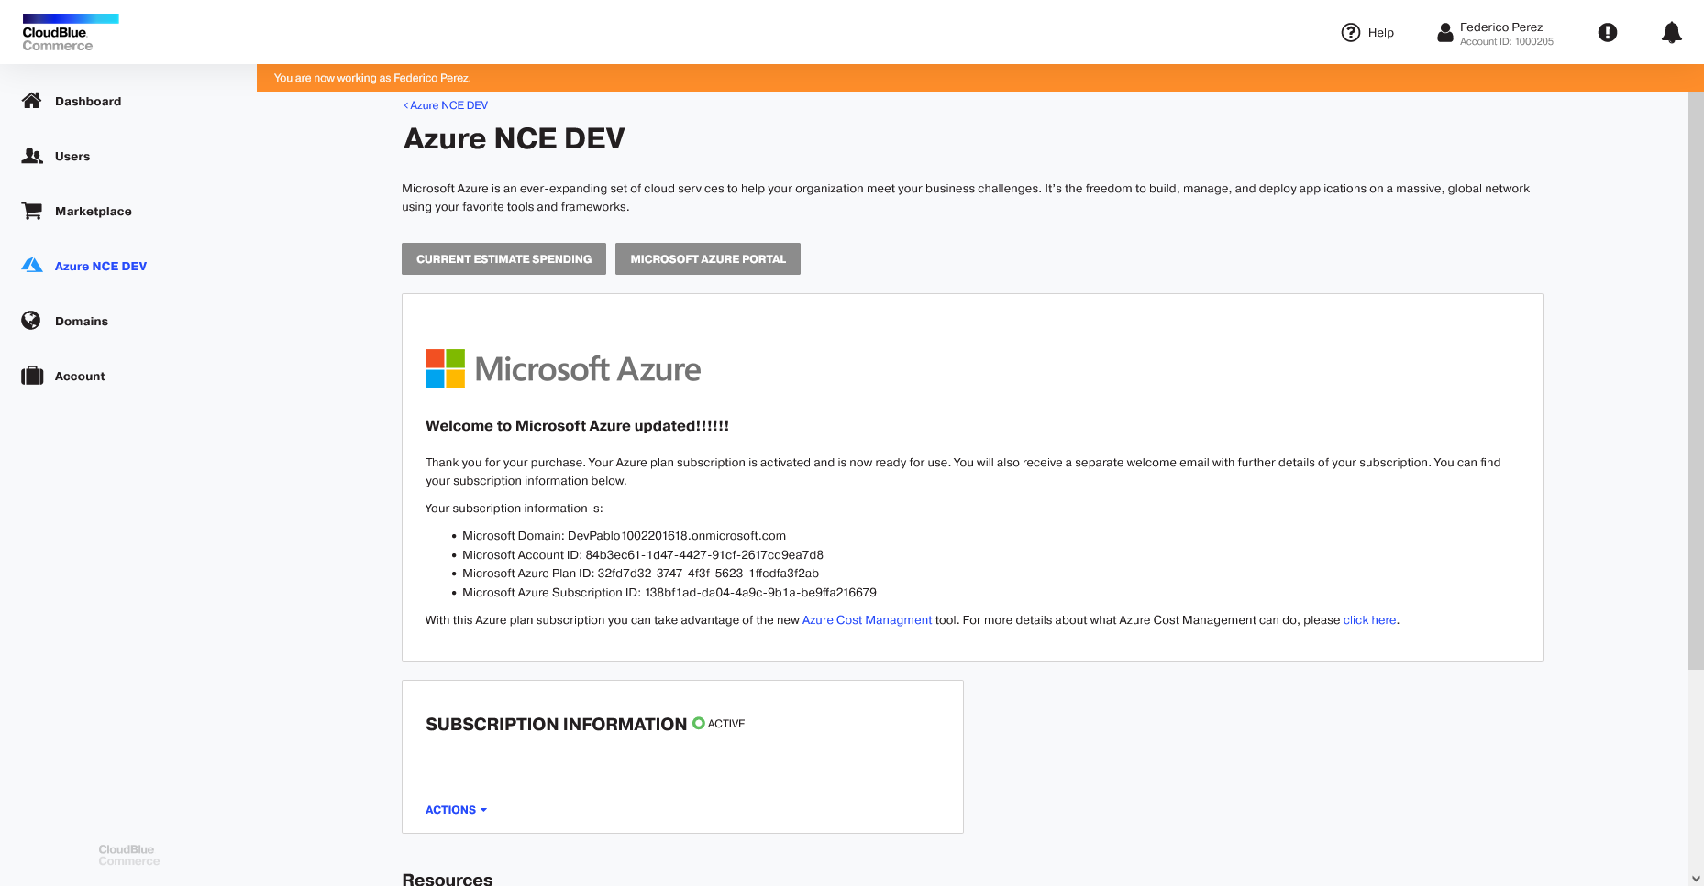Expand the ACTIONS dropdown

point(456,810)
